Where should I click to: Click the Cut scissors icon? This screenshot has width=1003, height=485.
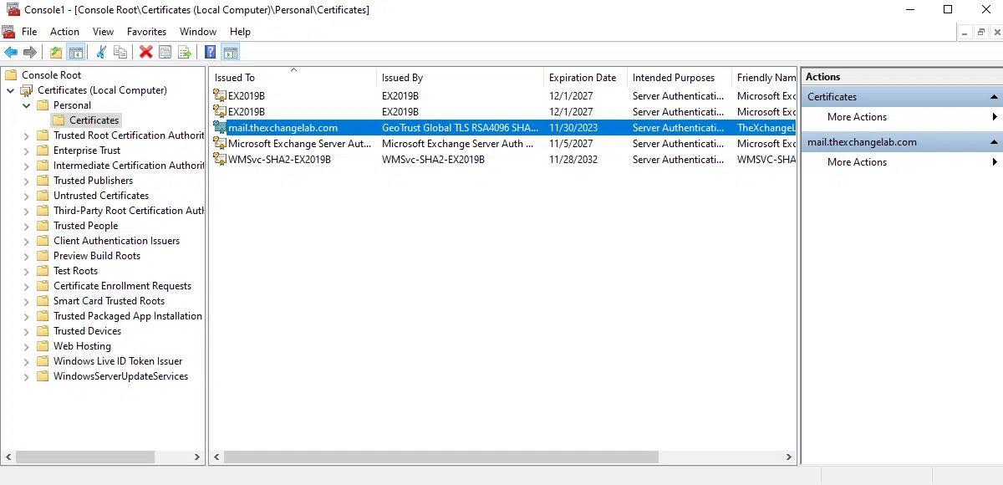[x=101, y=53]
